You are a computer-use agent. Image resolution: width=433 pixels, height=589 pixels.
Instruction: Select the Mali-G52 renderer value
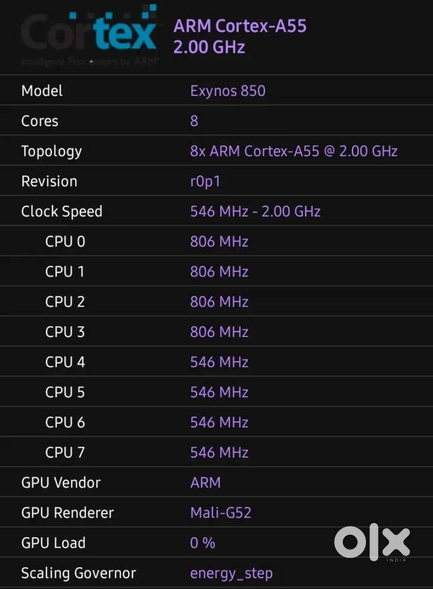[x=221, y=513]
